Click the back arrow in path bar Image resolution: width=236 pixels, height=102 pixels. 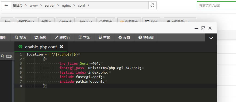point(6,5)
